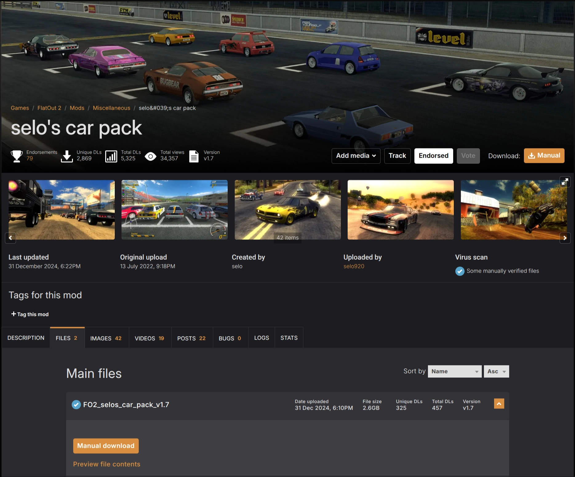This screenshot has height=477, width=575.
Task: Go to next gallery images
Action: coord(565,238)
